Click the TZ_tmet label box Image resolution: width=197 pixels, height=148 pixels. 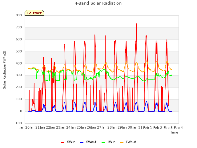pyautogui.click(x=34, y=13)
